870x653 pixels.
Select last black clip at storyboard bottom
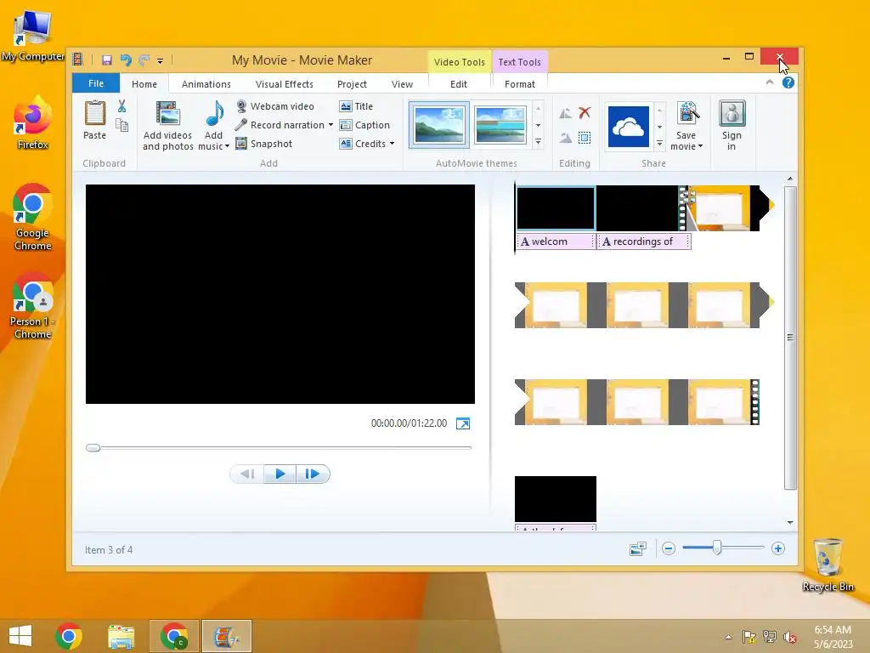point(556,498)
